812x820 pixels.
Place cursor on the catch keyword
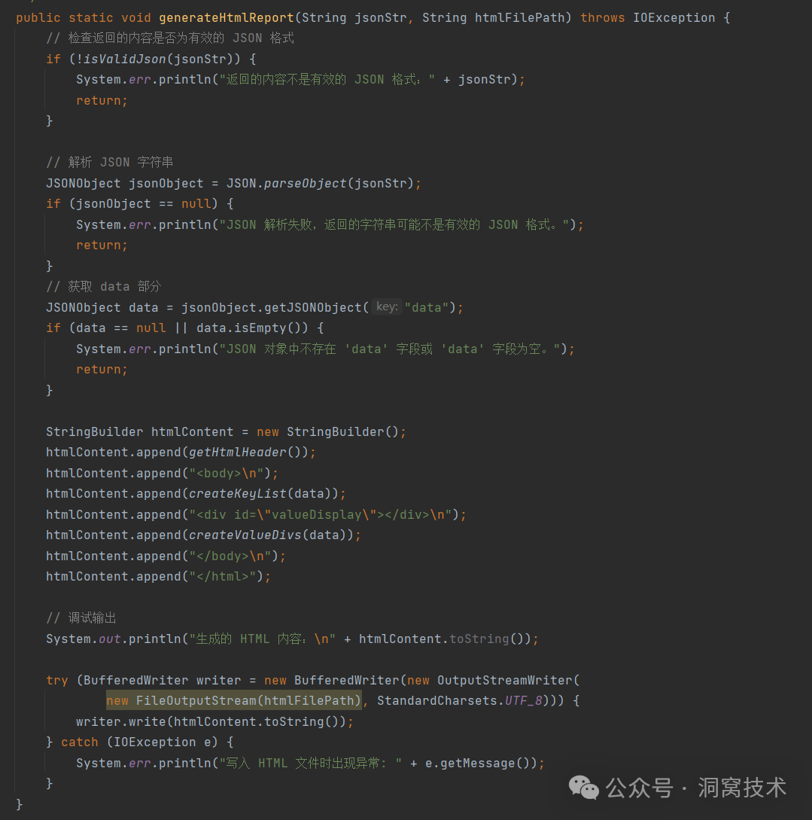point(80,742)
